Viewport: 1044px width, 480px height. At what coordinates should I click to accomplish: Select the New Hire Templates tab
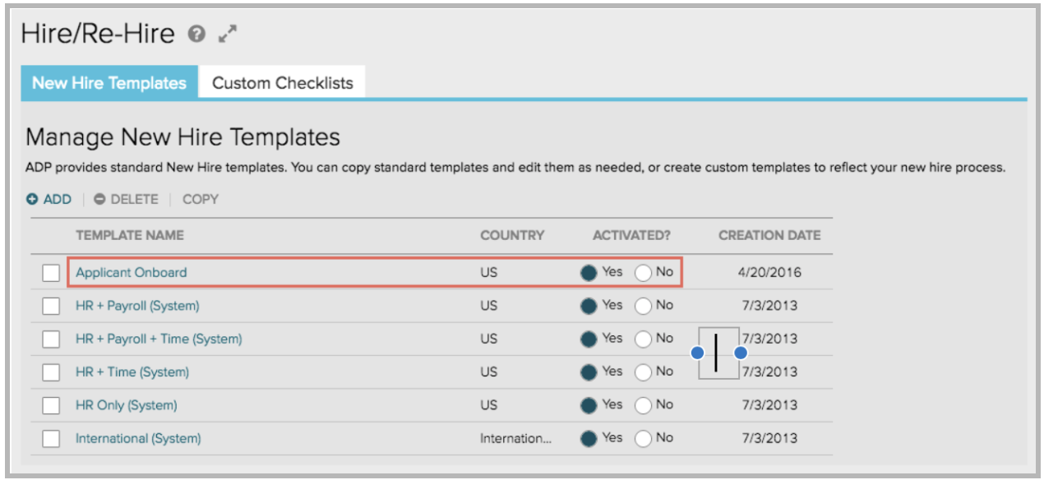(108, 82)
